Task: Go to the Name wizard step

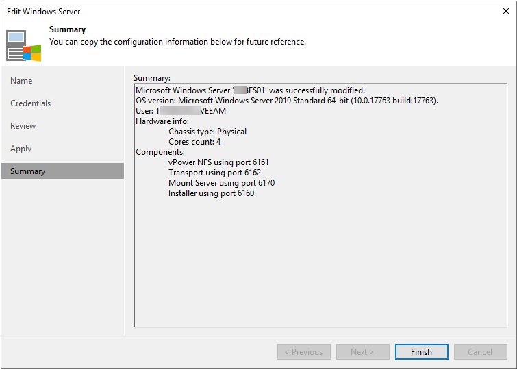Action: point(21,81)
